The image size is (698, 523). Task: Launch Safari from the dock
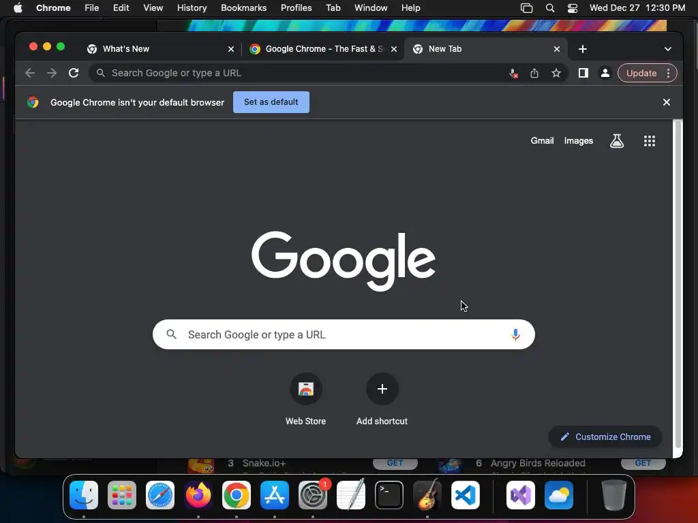[160, 495]
